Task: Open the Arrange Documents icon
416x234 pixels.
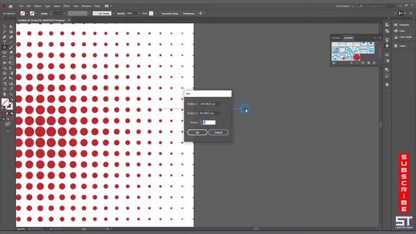Action: [x=107, y=6]
